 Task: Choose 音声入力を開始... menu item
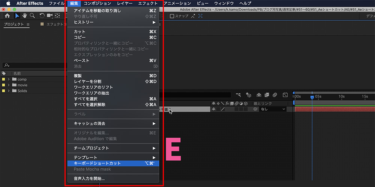coord(113,178)
